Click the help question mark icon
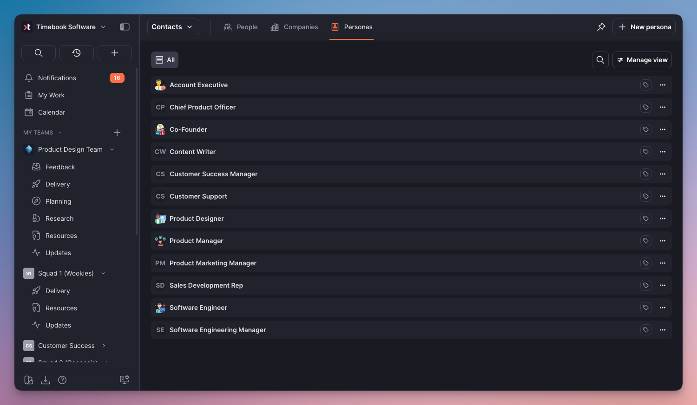 [62, 380]
